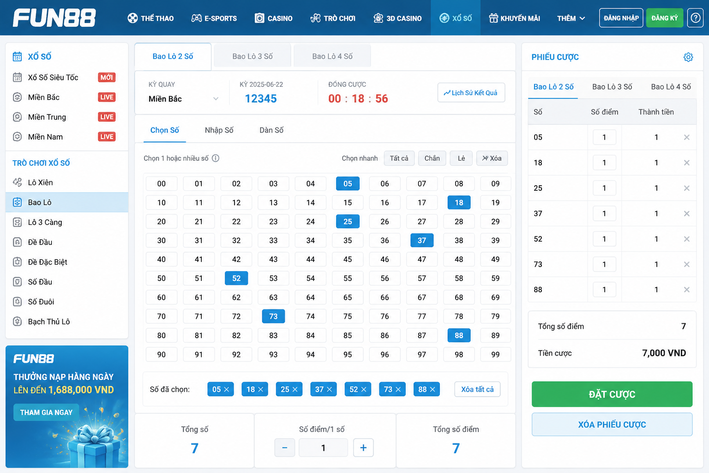Switch to Bao Lô 4 Số main tab

click(332, 56)
